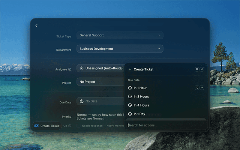Screen dimensions: 240x150
Task: Click the Assignee info icon
Action: coord(70,69)
